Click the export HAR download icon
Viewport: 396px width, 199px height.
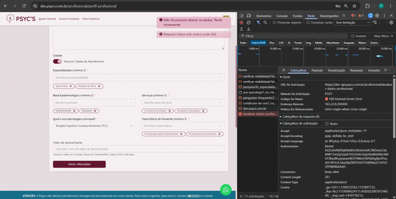tap(248, 29)
